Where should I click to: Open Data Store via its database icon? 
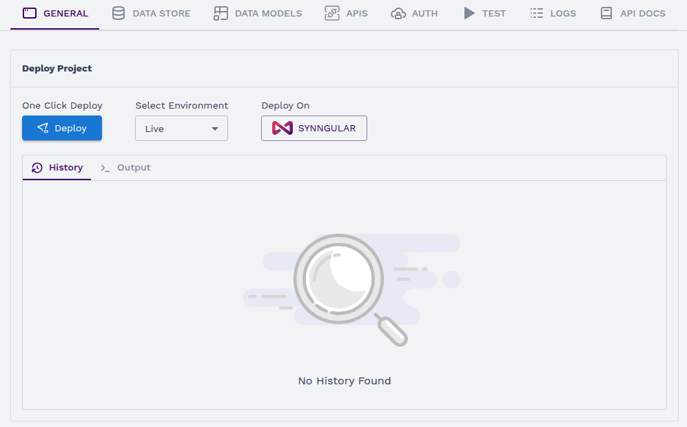(119, 13)
